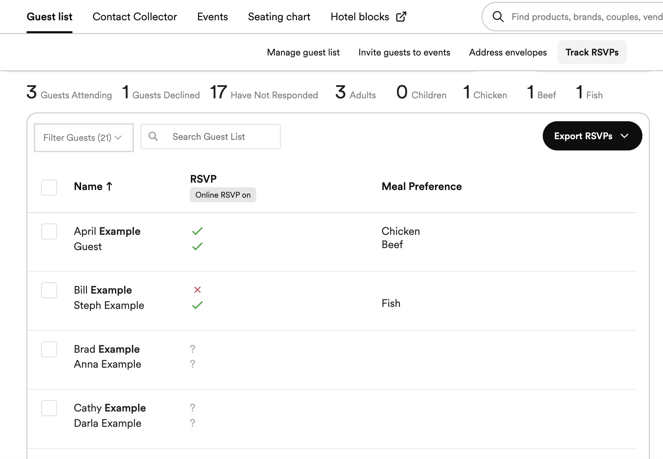Click the Invite guests to events link

404,52
